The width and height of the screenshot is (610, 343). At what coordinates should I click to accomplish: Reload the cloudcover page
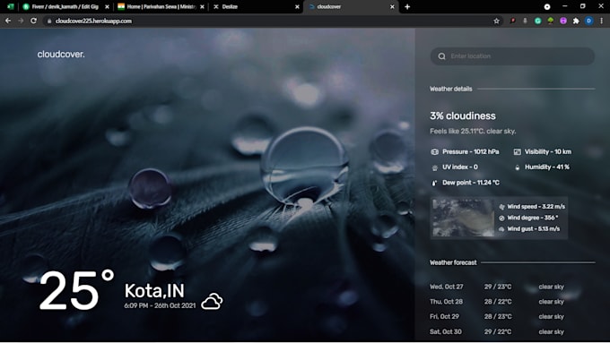click(33, 21)
